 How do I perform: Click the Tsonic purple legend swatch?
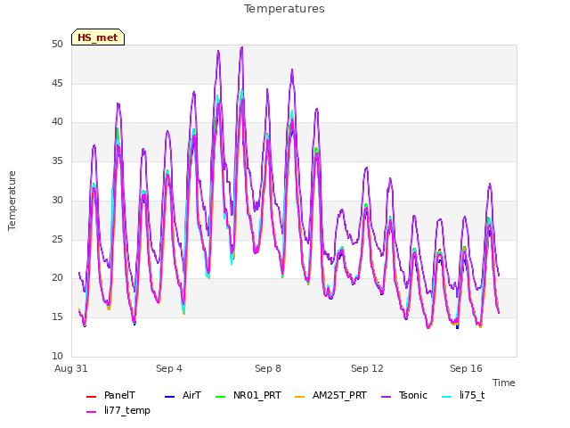tap(386, 397)
